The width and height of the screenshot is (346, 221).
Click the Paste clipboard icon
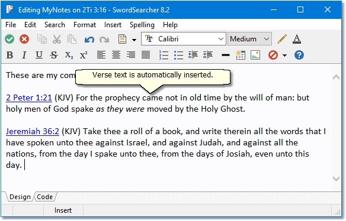click(72, 39)
